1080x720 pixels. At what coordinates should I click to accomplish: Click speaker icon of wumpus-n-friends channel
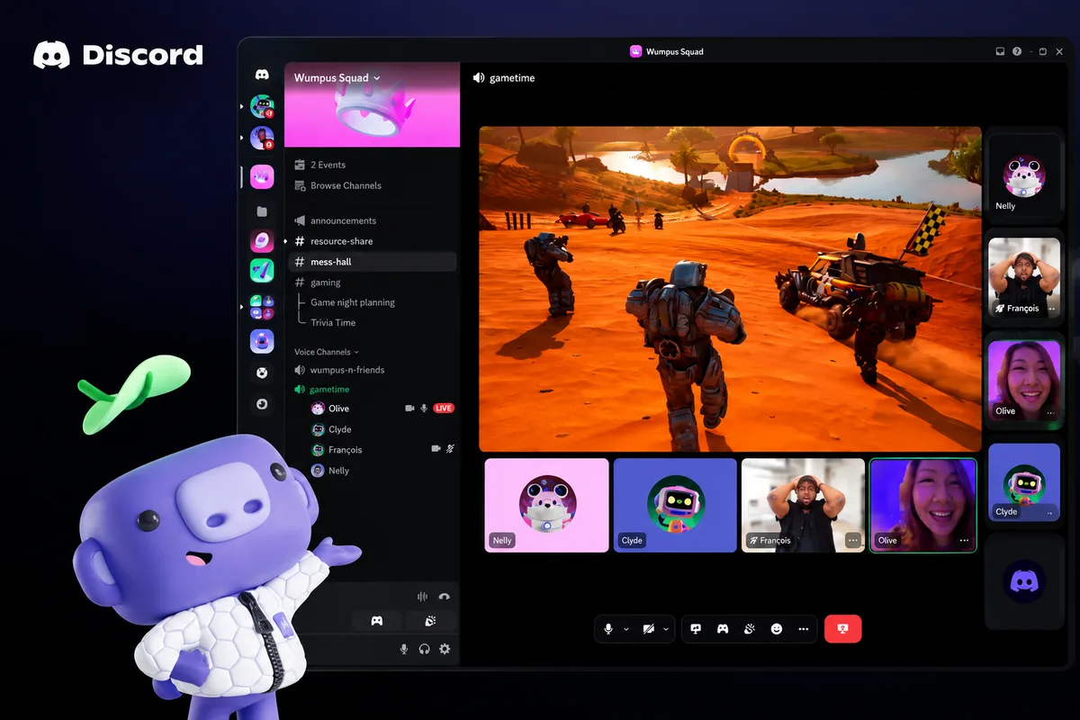pyautogui.click(x=300, y=370)
